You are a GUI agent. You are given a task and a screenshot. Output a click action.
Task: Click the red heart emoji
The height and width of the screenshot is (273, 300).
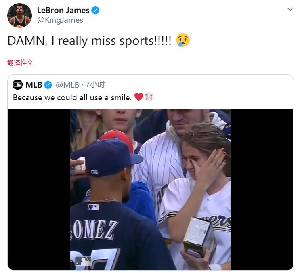click(x=139, y=97)
